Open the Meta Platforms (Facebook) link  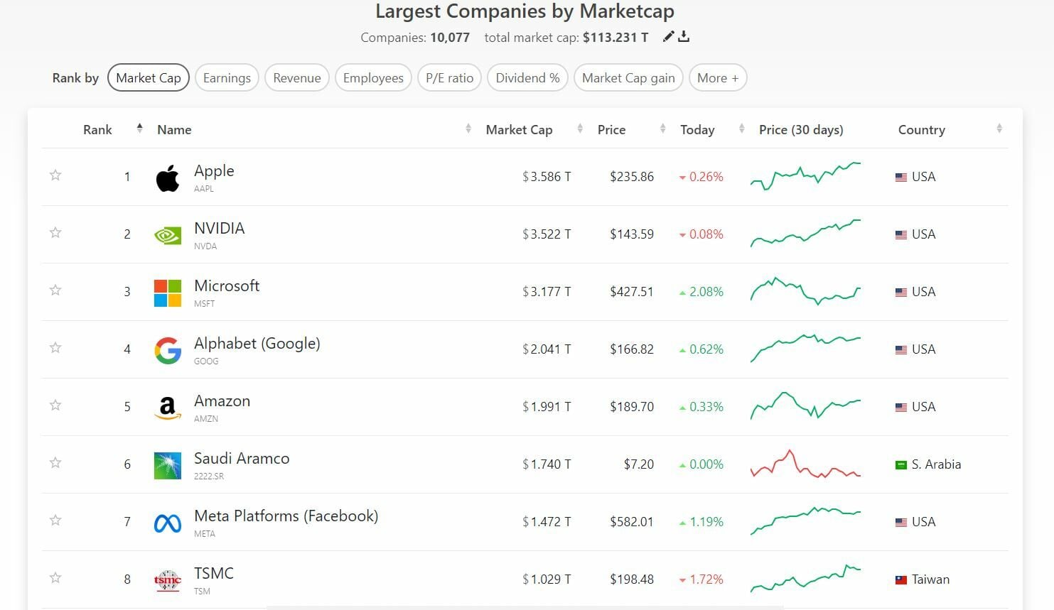286,516
